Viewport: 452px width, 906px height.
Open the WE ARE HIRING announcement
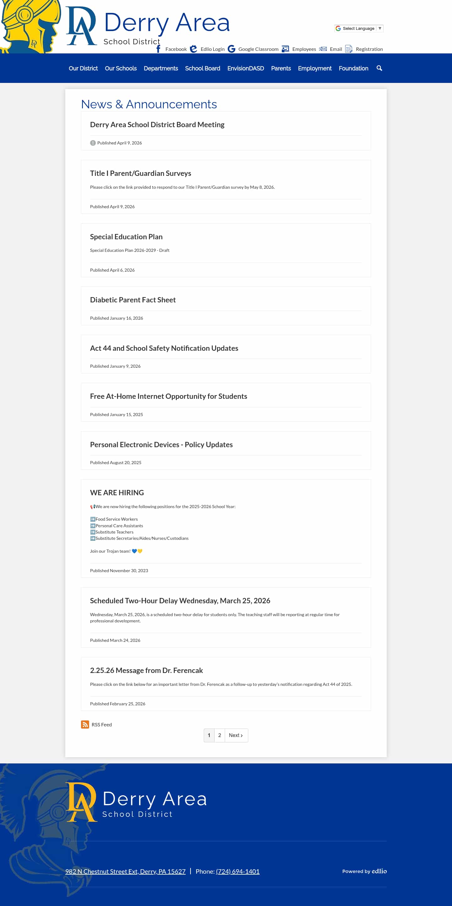(x=116, y=492)
